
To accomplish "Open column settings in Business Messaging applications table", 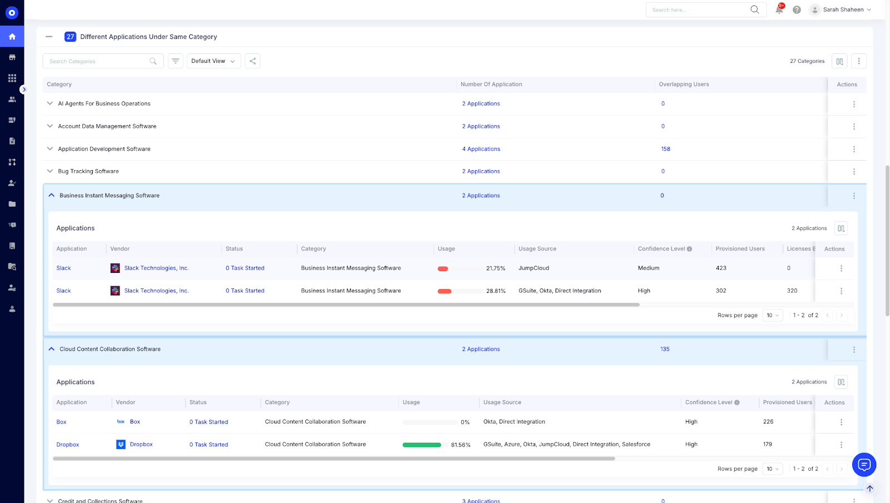I will point(841,228).
